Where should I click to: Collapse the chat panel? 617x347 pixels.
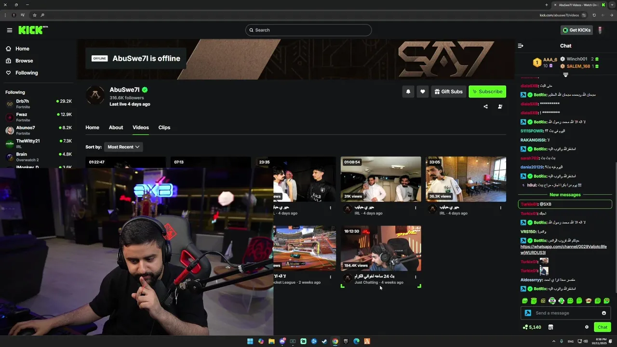pyautogui.click(x=521, y=46)
